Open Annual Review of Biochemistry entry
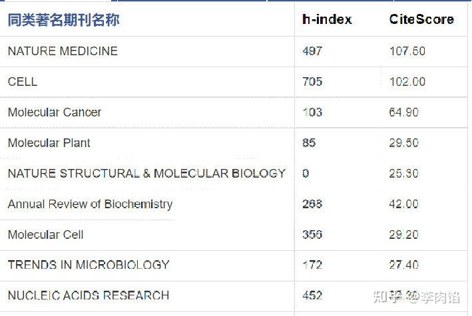472x316 pixels. 91,204
